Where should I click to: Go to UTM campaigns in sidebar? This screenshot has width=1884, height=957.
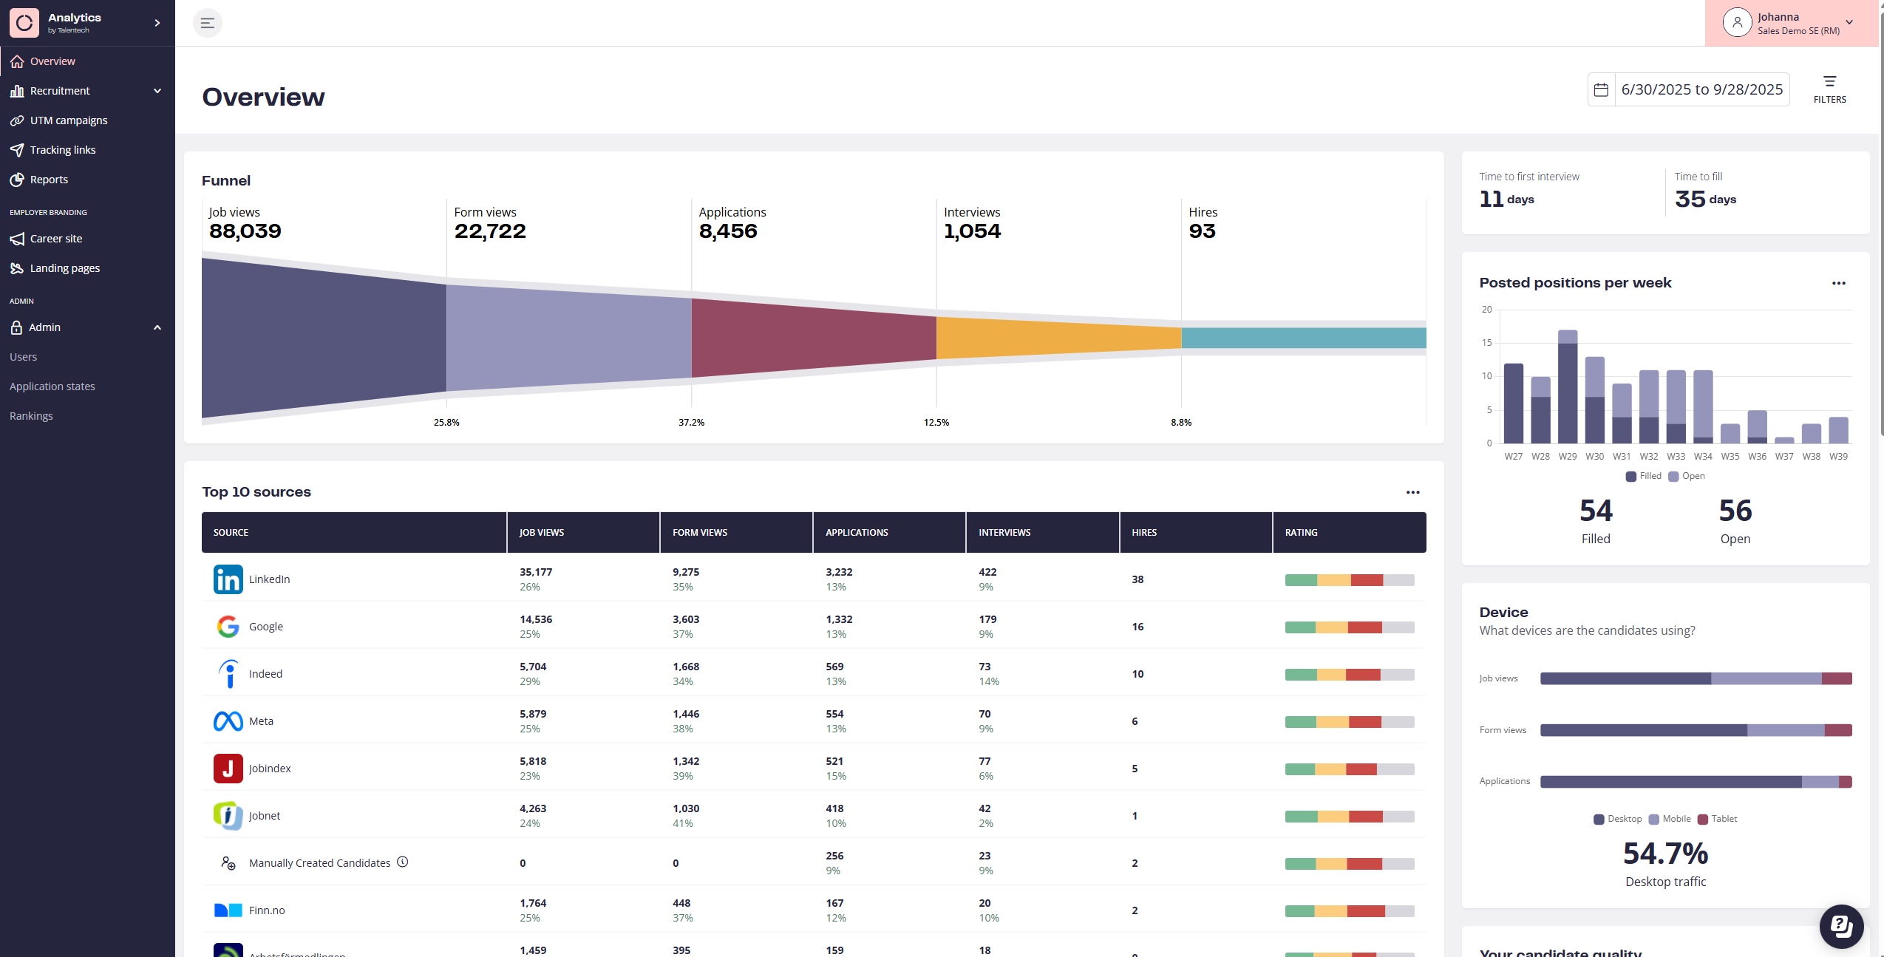(68, 120)
